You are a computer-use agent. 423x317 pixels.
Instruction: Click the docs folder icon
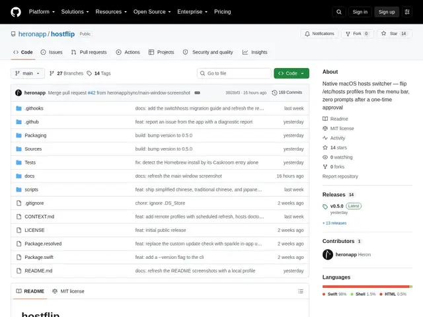coord(19,176)
